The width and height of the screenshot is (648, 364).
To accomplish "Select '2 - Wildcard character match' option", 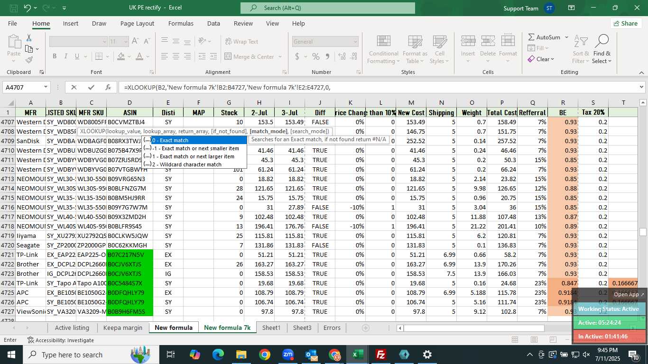I will click(x=194, y=164).
